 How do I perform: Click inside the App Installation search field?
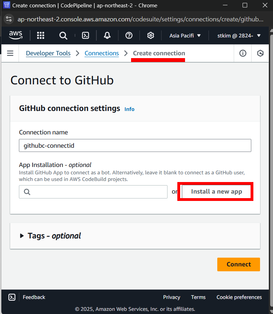coord(93,191)
